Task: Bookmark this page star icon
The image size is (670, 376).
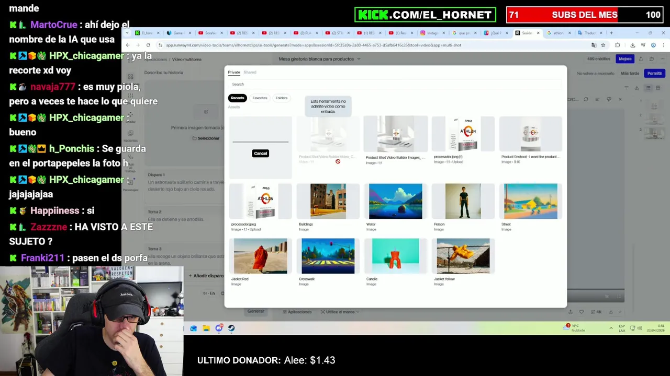Action: 603,45
